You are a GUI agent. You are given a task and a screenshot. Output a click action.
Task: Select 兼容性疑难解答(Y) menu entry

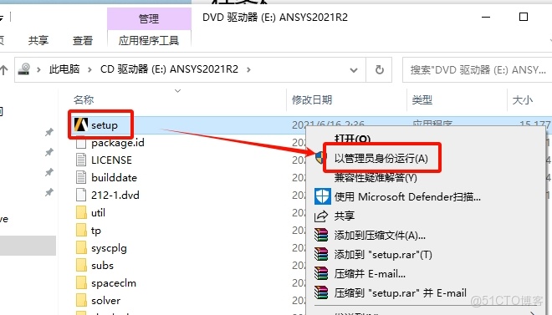[x=376, y=177]
